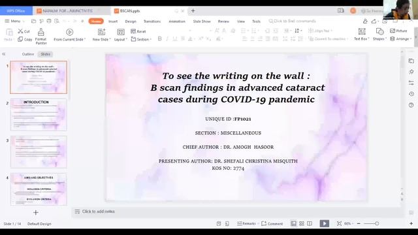Open the properties sliders side-panel icon
The image size is (418, 235).
[x=411, y=83]
